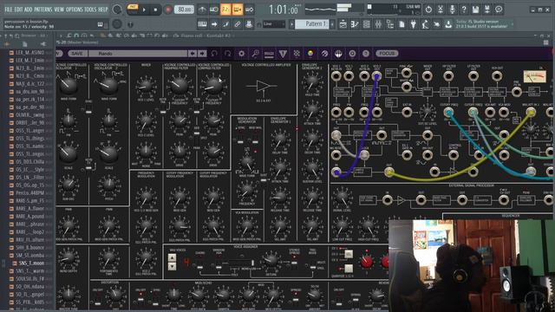Screen dimensions: 555x312
Task: Click the 80.000 tempo field
Action: (184, 10)
